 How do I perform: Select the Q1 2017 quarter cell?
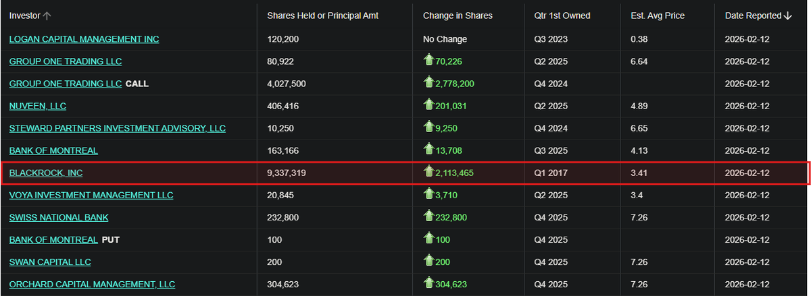point(551,173)
